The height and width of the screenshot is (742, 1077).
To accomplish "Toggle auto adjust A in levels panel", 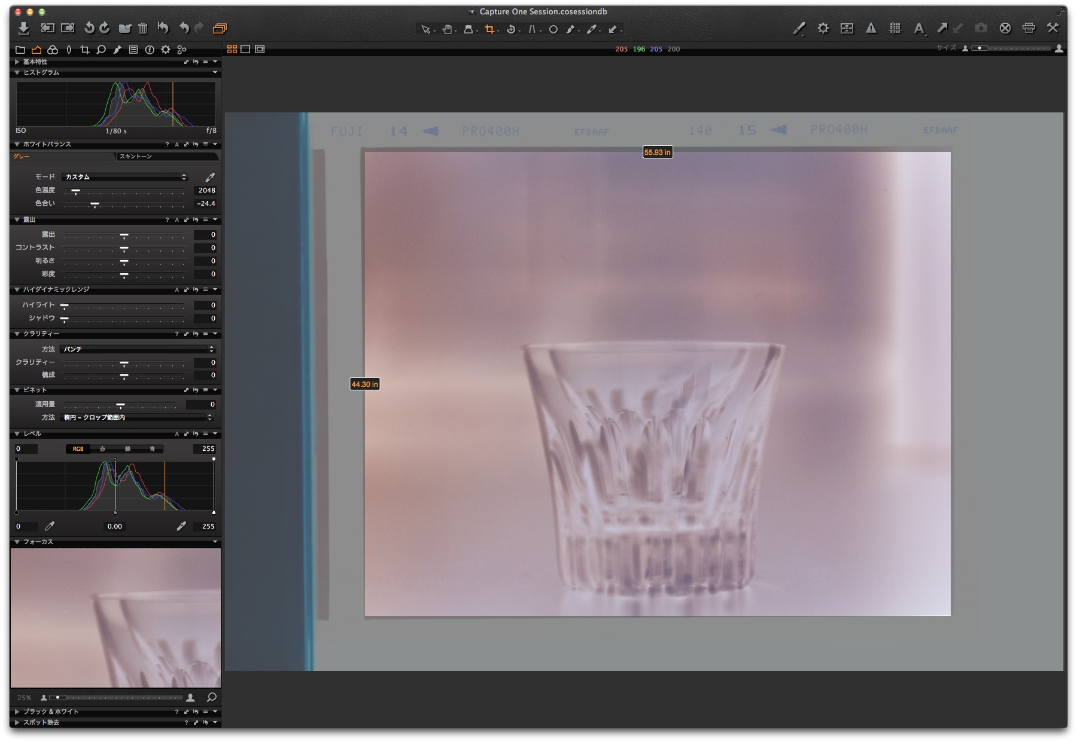I will (x=177, y=433).
